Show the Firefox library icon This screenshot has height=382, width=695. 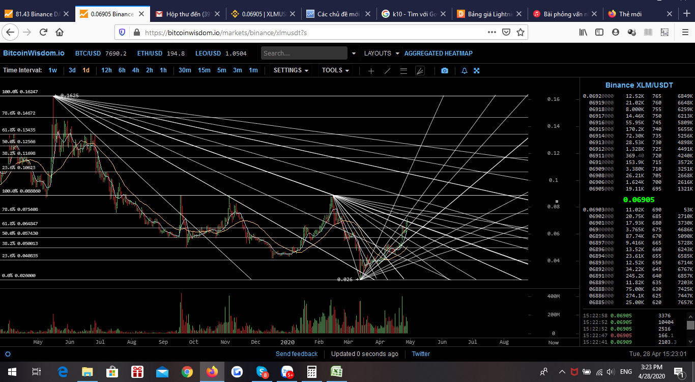(x=583, y=32)
